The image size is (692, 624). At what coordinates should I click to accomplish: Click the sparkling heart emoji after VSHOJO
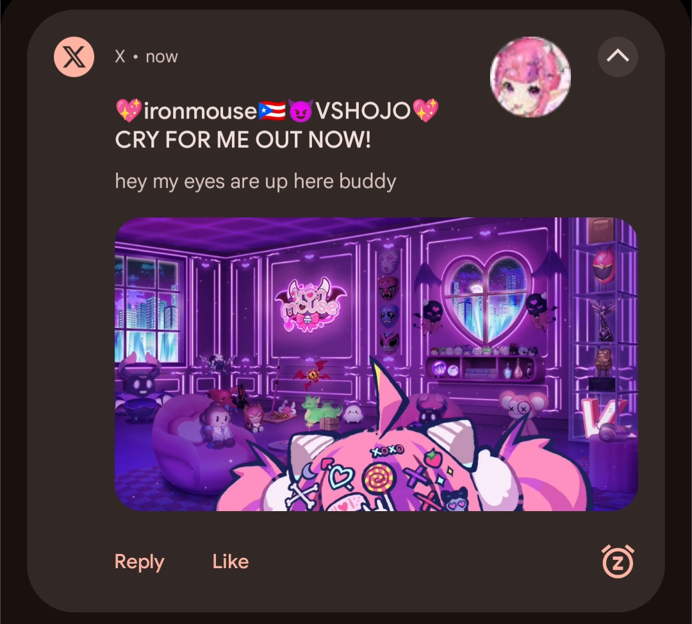[x=425, y=110]
